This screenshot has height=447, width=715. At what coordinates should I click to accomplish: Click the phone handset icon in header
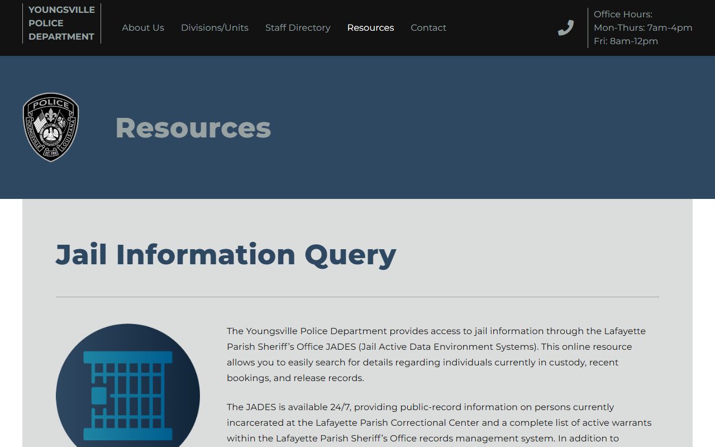566,28
